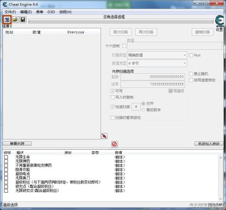The width and height of the screenshot is (226, 210).
Task: Select the 隐身功能 description text
Action: coord(23,170)
